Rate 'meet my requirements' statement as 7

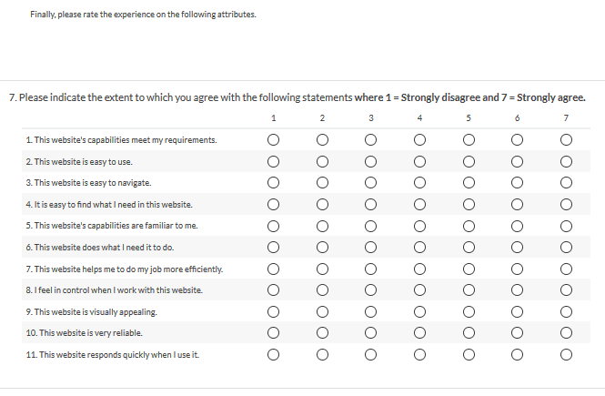[566, 140]
